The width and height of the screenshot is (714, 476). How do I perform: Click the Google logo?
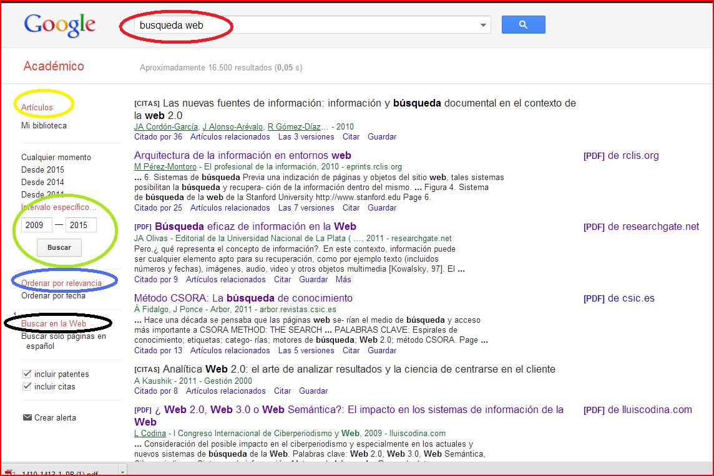tap(59, 25)
